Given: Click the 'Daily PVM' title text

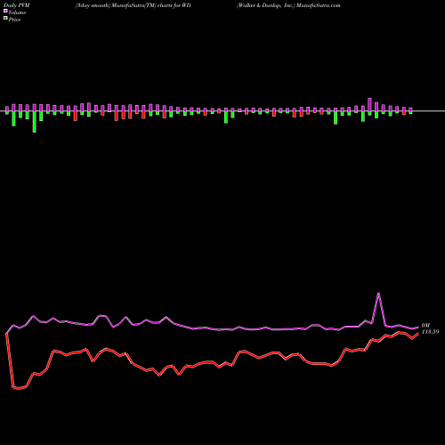Looking at the screenshot, I should click(17, 5).
